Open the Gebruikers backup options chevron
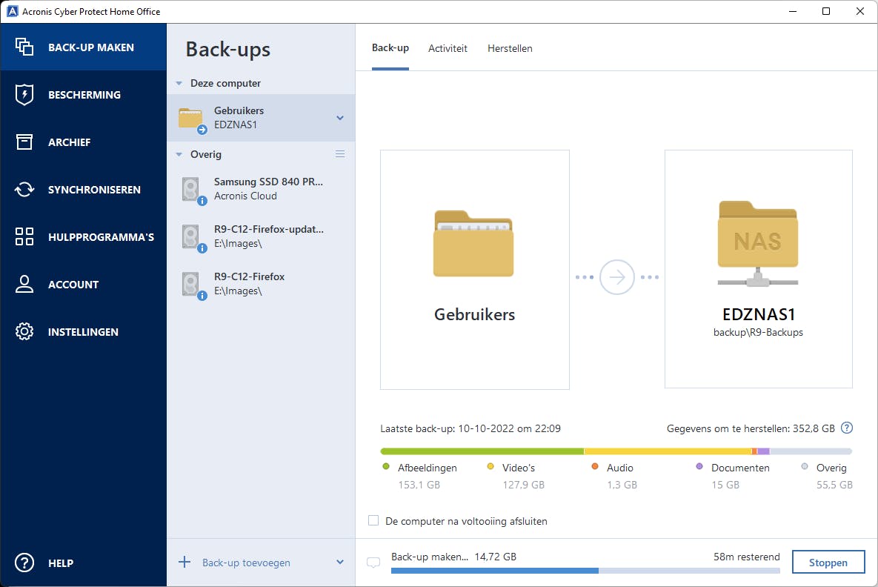This screenshot has height=587, width=878. [x=340, y=118]
